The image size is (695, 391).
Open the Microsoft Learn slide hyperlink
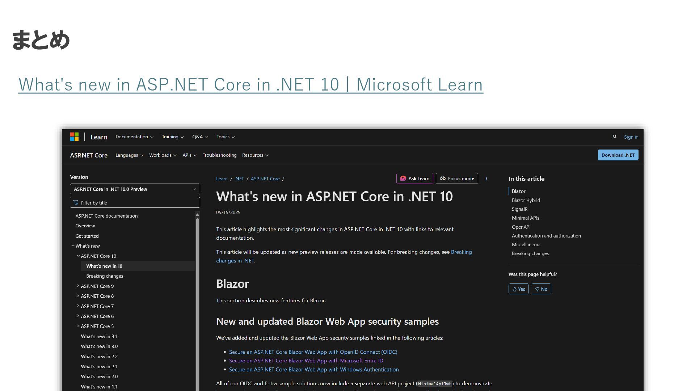point(250,84)
